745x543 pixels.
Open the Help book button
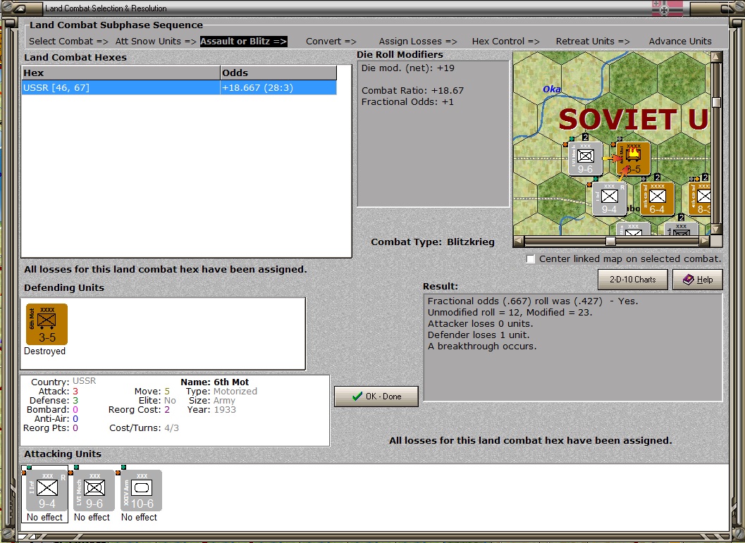click(696, 280)
